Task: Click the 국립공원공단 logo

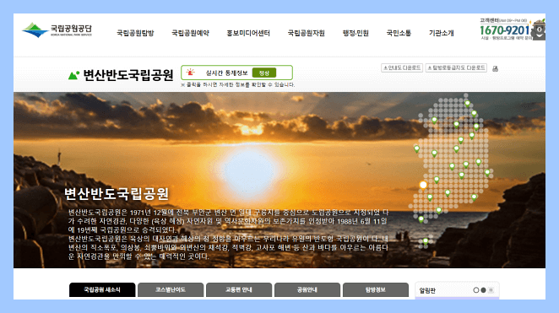Action: pos(57,30)
